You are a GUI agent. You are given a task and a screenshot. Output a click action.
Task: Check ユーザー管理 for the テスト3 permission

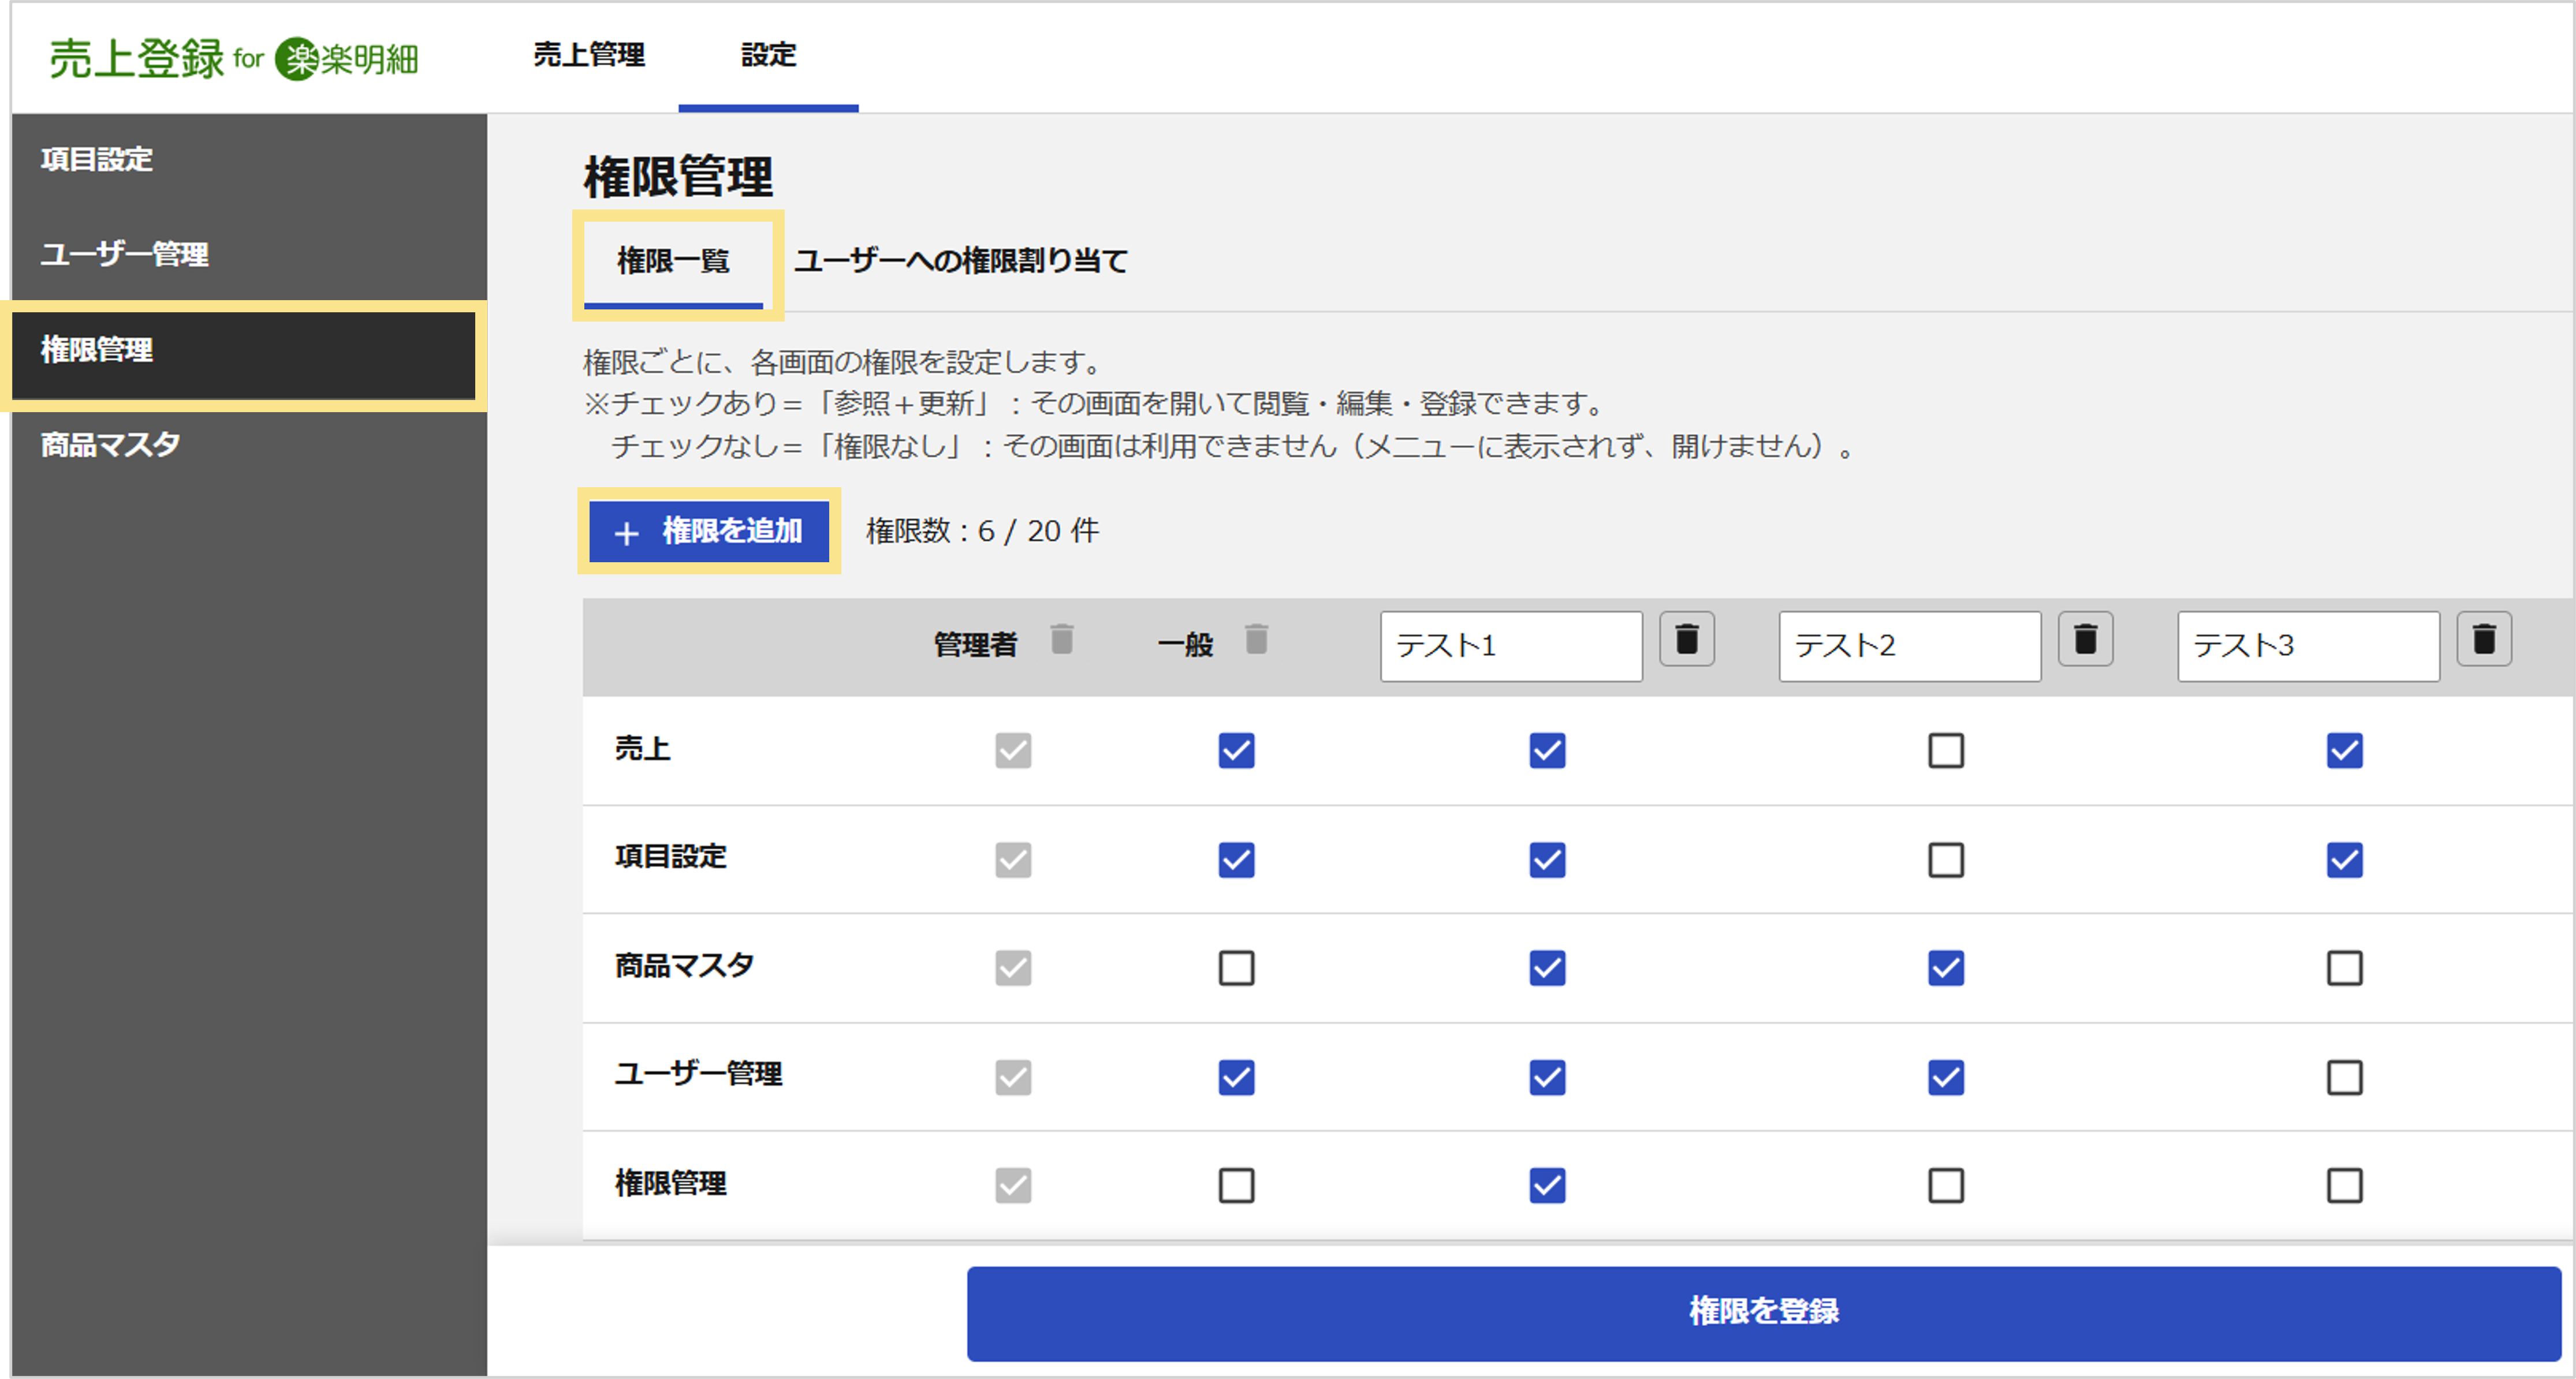[2345, 1077]
